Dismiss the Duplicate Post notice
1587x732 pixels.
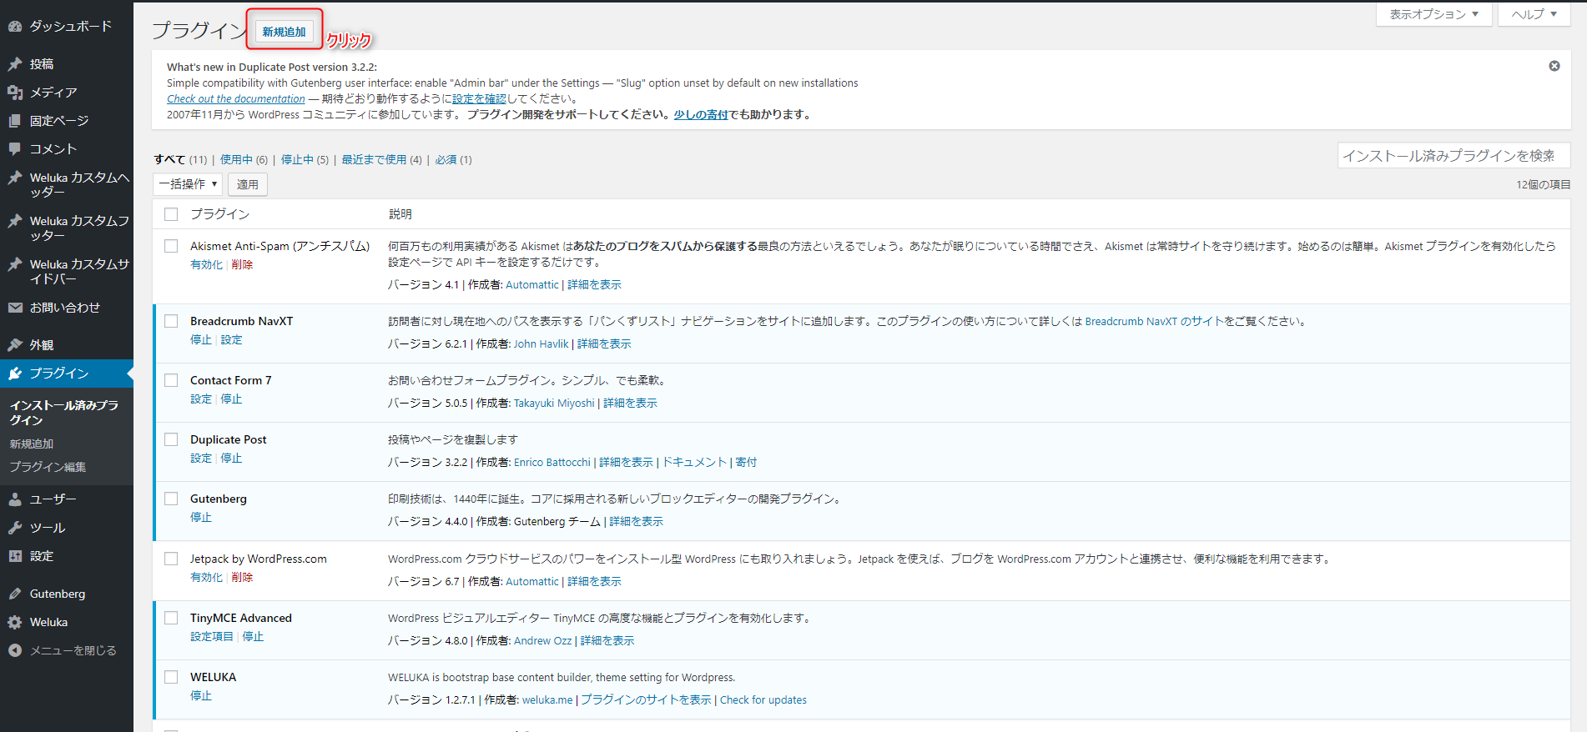(1554, 66)
